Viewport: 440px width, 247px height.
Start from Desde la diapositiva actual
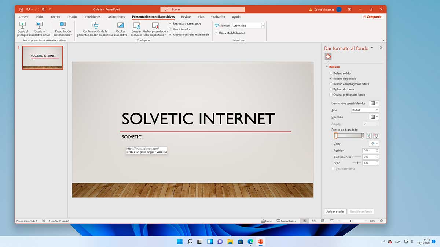(x=40, y=29)
